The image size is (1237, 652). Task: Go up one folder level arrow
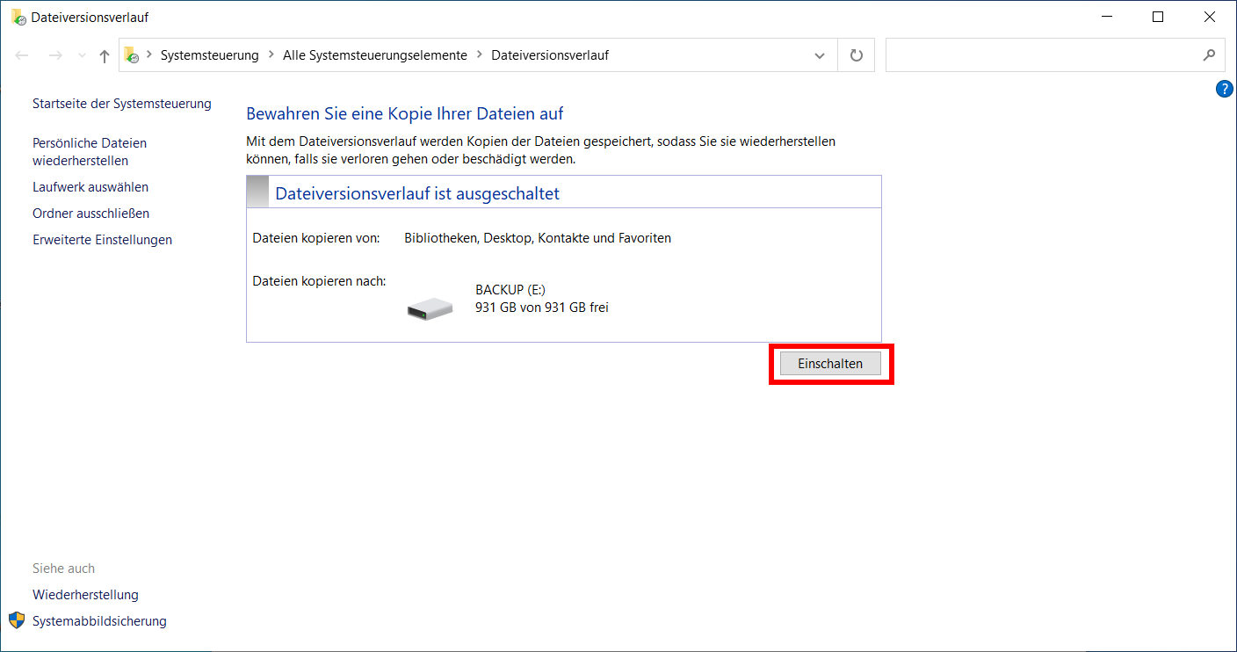105,55
